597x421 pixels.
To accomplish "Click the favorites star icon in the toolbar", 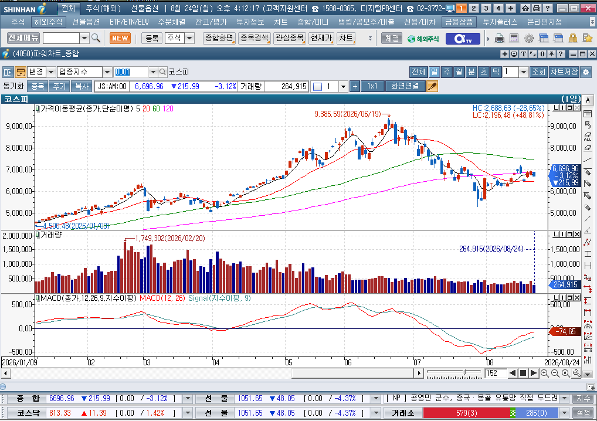I will [x=588, y=38].
